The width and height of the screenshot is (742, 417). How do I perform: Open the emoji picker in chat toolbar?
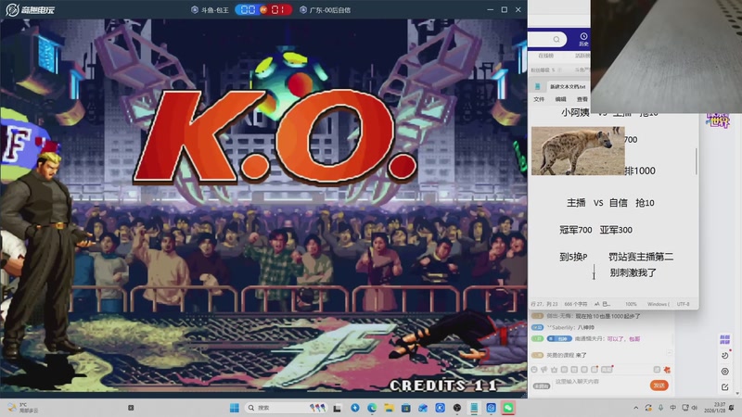[x=534, y=370]
